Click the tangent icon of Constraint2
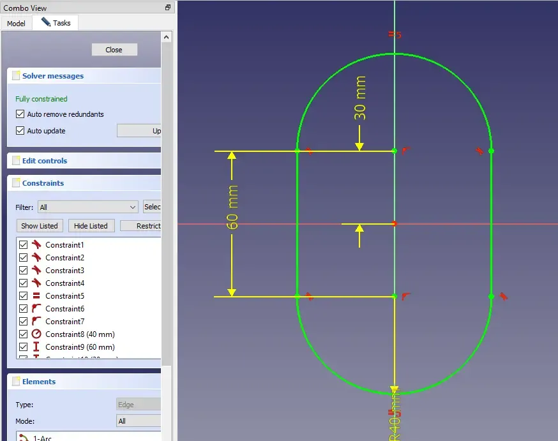This screenshot has width=558, height=441. tap(36, 257)
